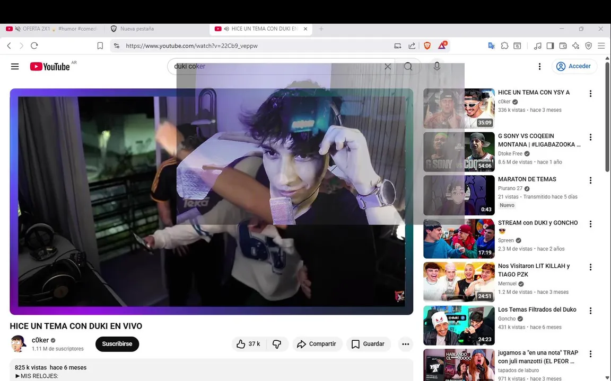Close the HICE UN TEMA CON DUKI tab

(x=305, y=29)
